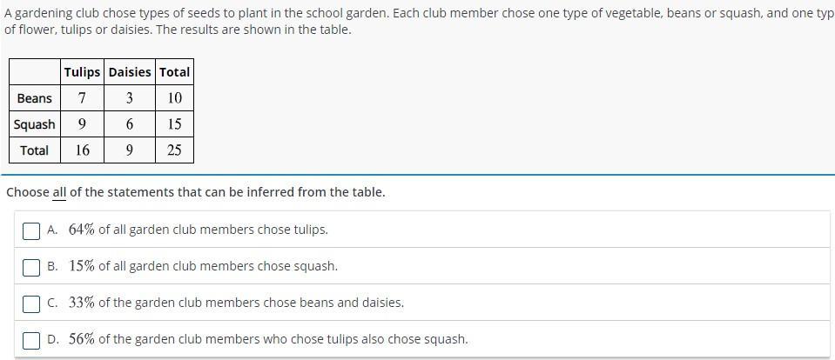Enable the checkbox for option D
Screen dimensions: 835x360
point(31,340)
